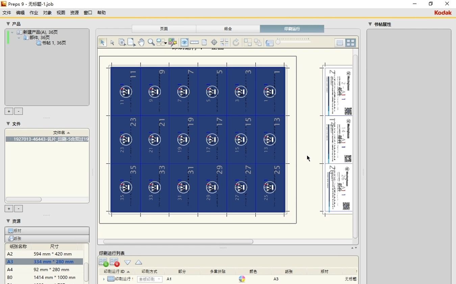Click the color marks wizard icon
Viewport: 456px width, 284px height.
173,42
